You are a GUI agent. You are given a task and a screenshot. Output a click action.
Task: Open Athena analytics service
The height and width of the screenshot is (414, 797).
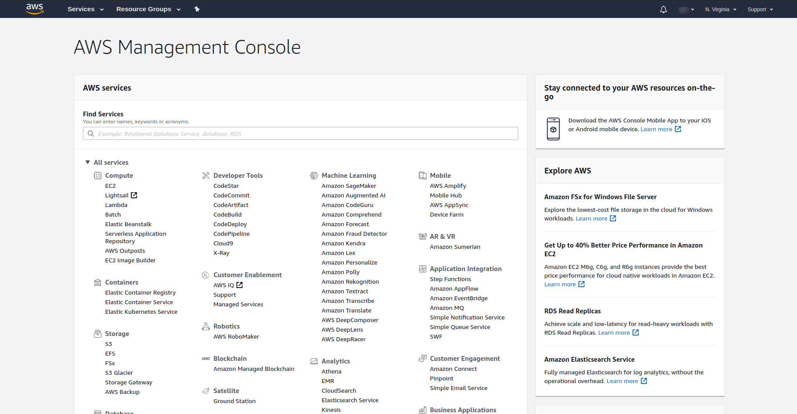click(332, 372)
